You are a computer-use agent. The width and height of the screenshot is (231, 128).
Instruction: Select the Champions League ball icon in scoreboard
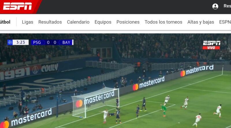point(10,42)
